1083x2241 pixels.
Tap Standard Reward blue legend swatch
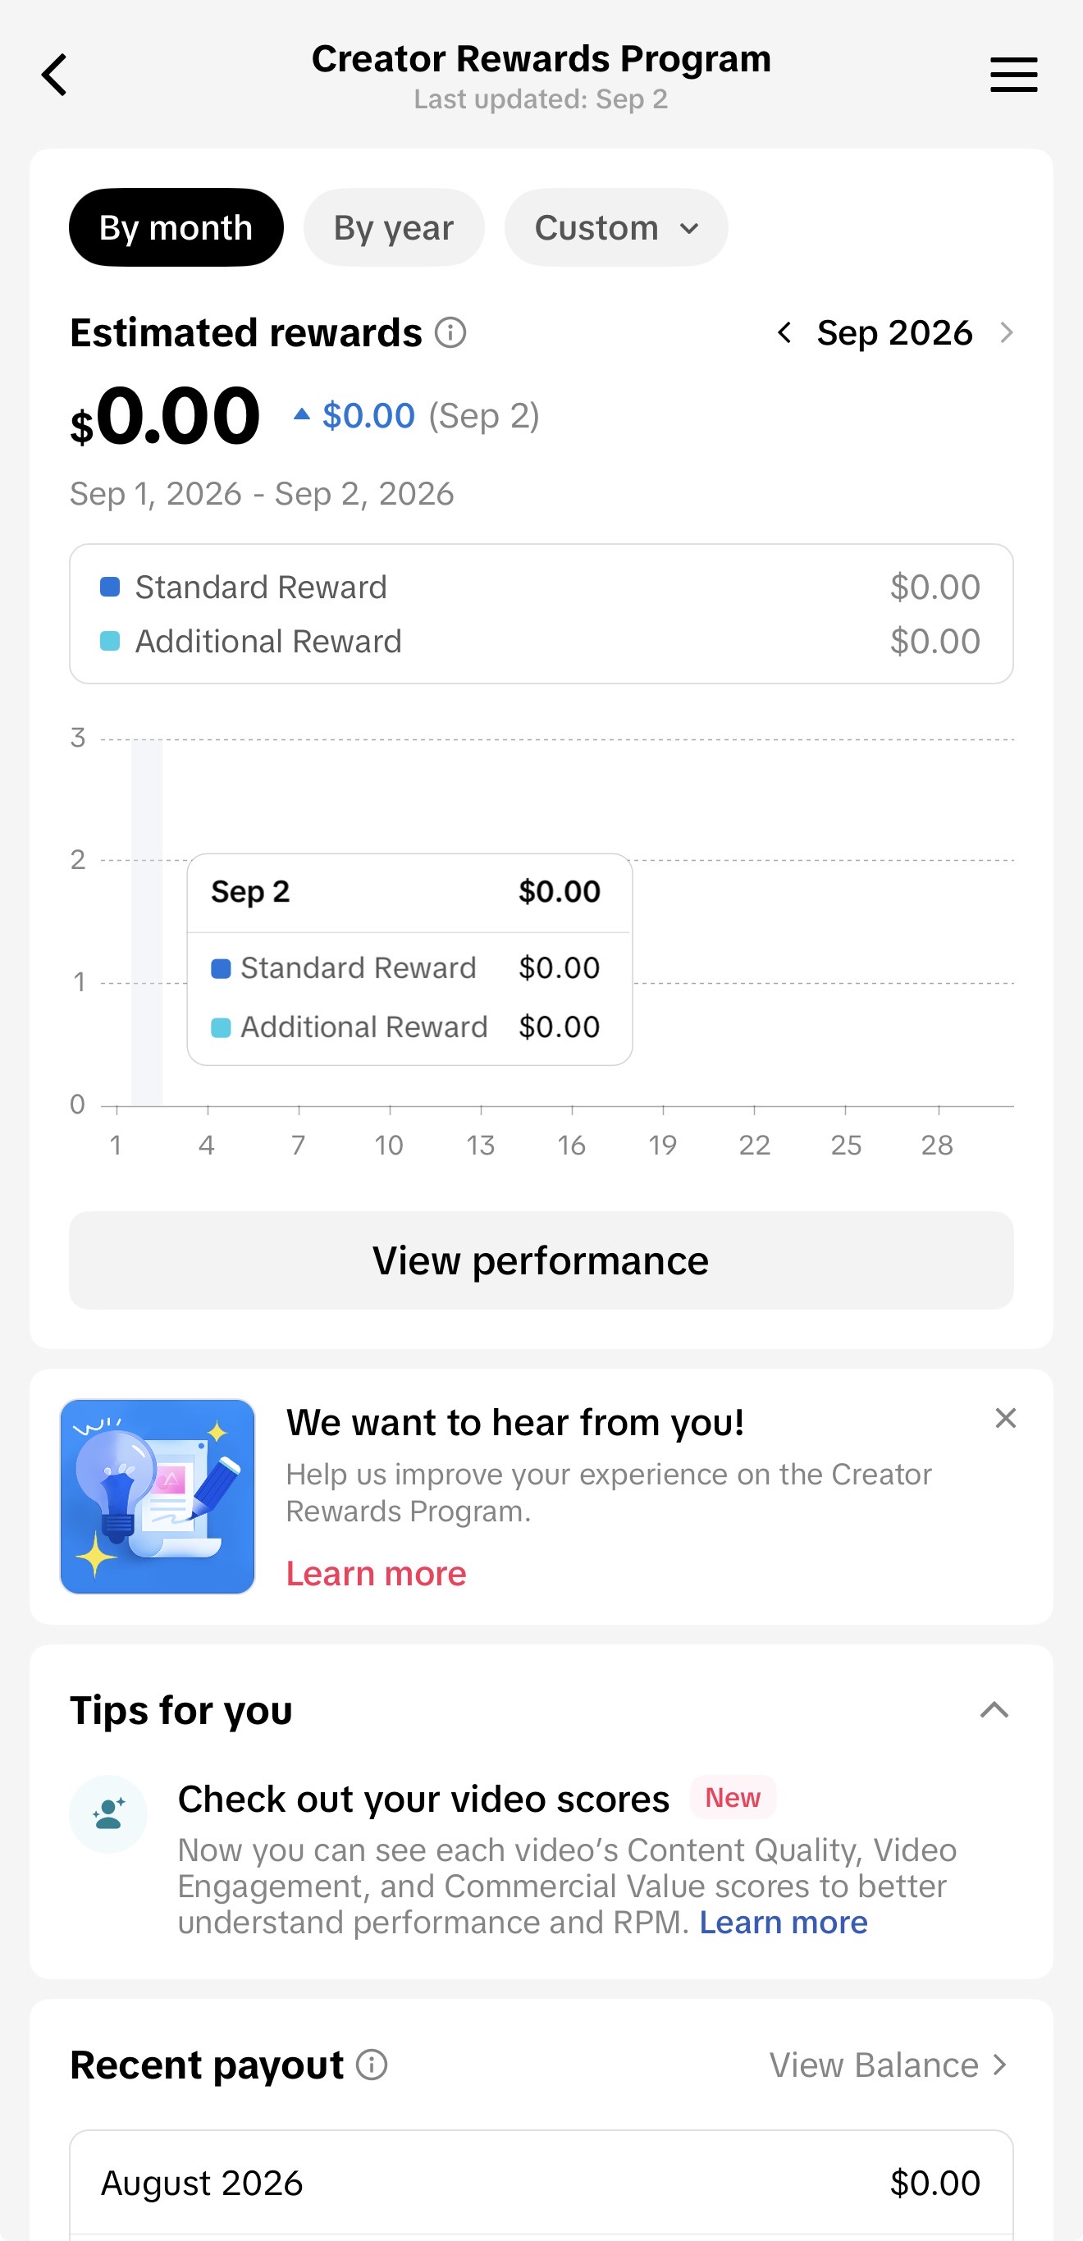click(110, 588)
